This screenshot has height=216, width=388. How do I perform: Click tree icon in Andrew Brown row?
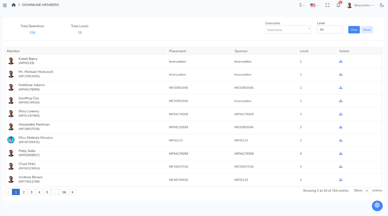tap(341, 180)
